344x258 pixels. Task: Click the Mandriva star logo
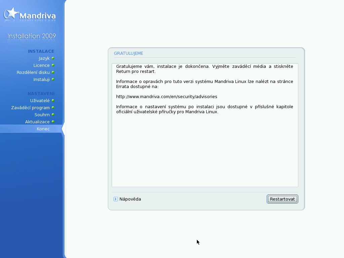(11, 13)
